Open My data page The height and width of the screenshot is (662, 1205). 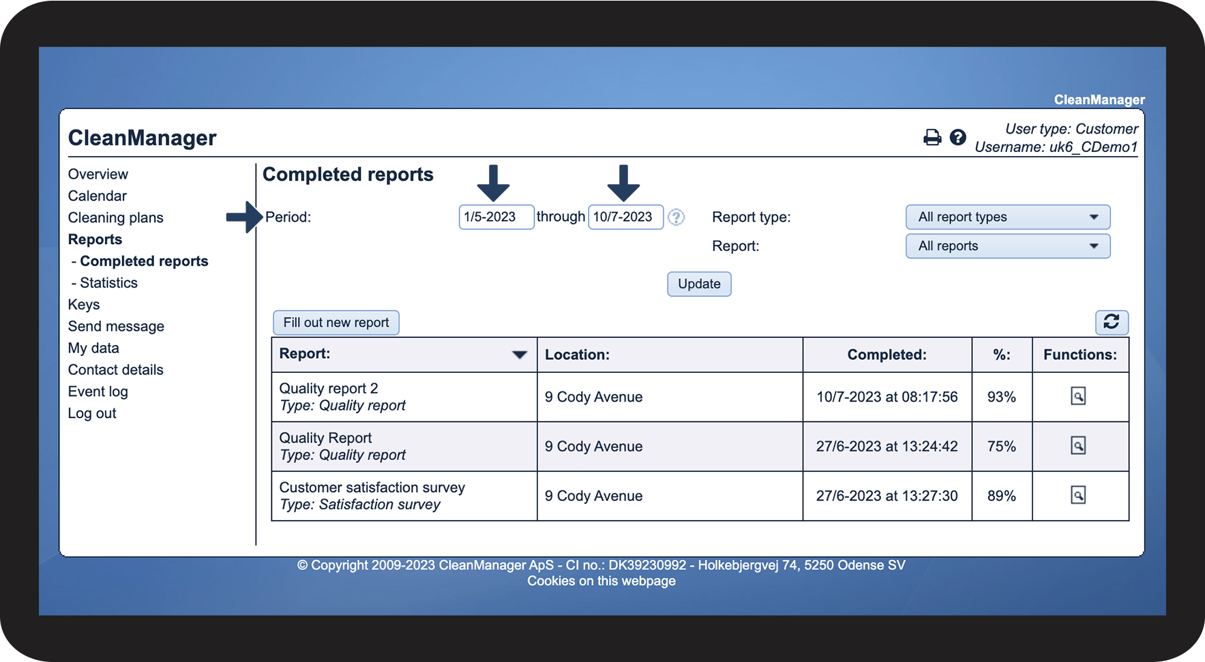click(x=93, y=348)
